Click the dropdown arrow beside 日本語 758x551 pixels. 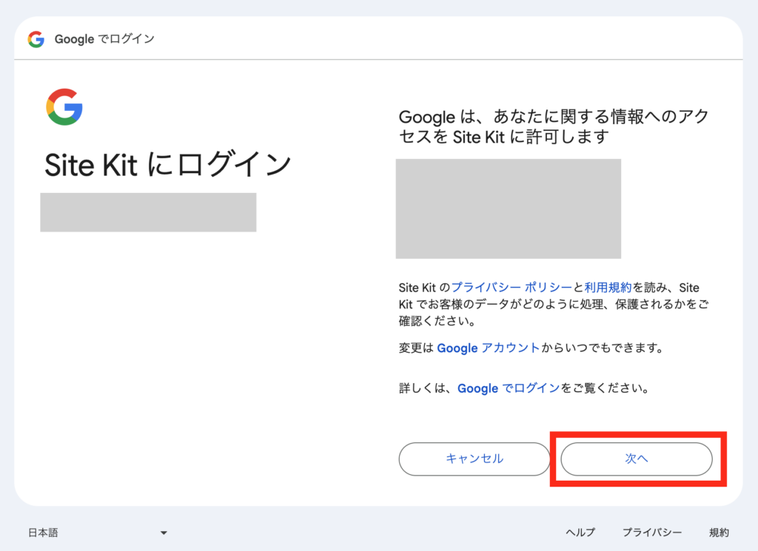pos(164,533)
